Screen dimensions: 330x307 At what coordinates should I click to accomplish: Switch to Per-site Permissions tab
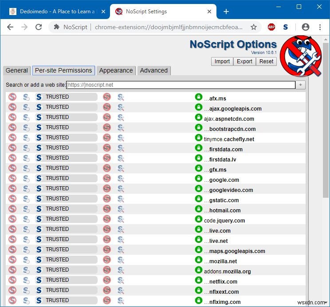tap(63, 70)
